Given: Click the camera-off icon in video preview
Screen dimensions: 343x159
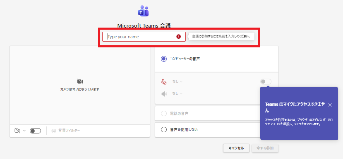Looking at the screenshot, I should (80, 82).
